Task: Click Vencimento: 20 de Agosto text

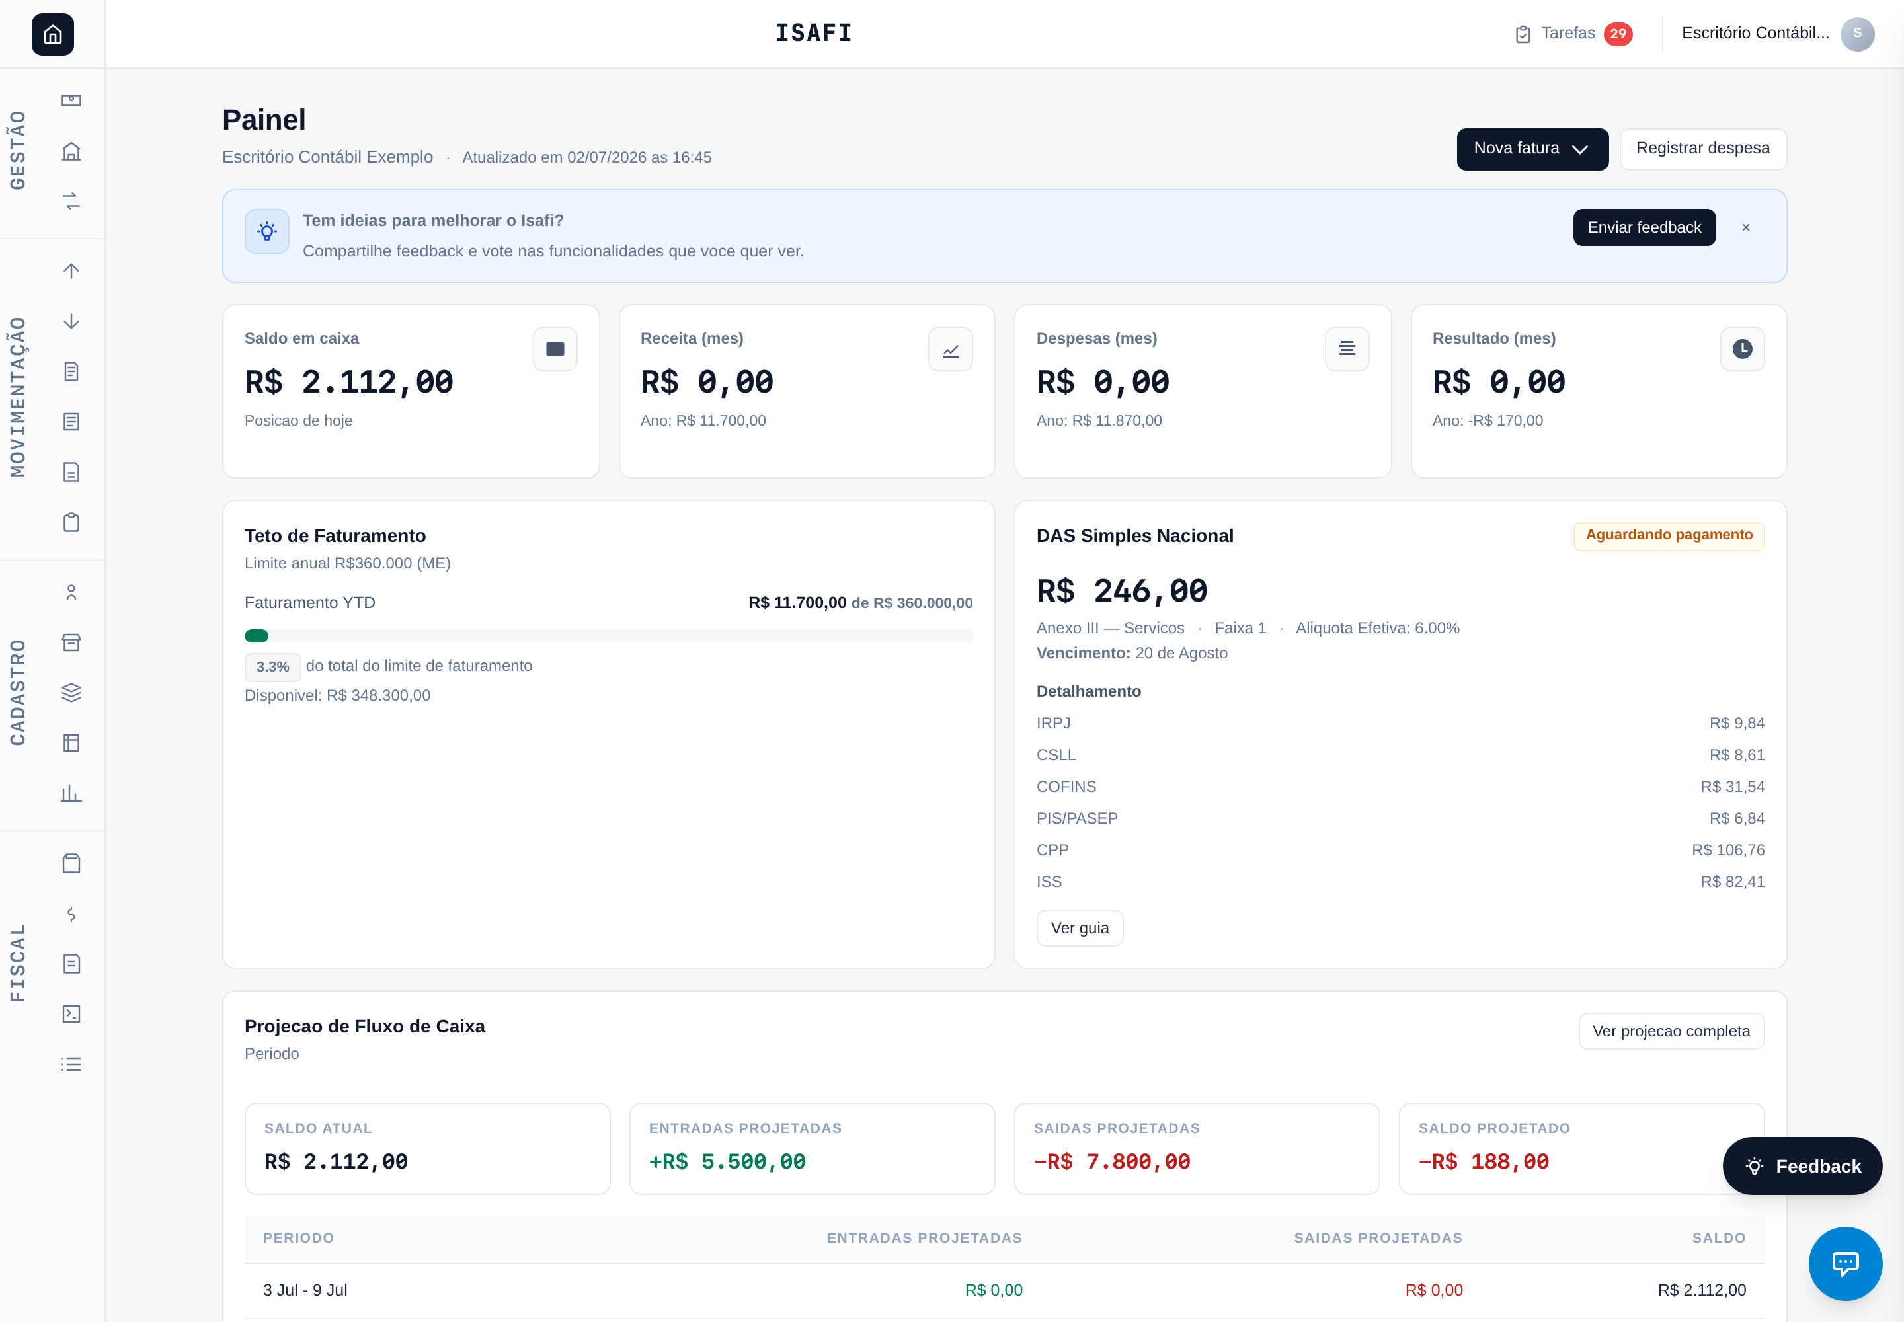Action: click(1132, 654)
